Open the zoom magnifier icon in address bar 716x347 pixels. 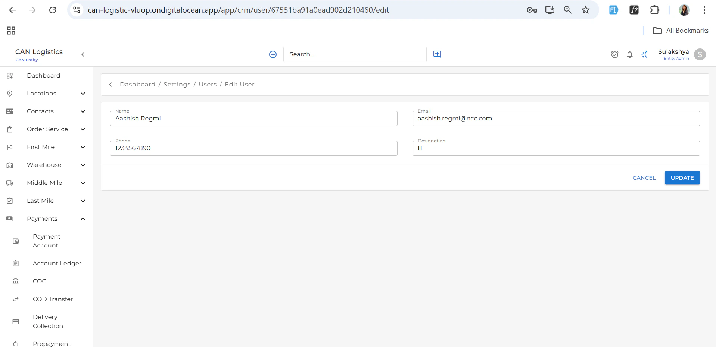568,10
